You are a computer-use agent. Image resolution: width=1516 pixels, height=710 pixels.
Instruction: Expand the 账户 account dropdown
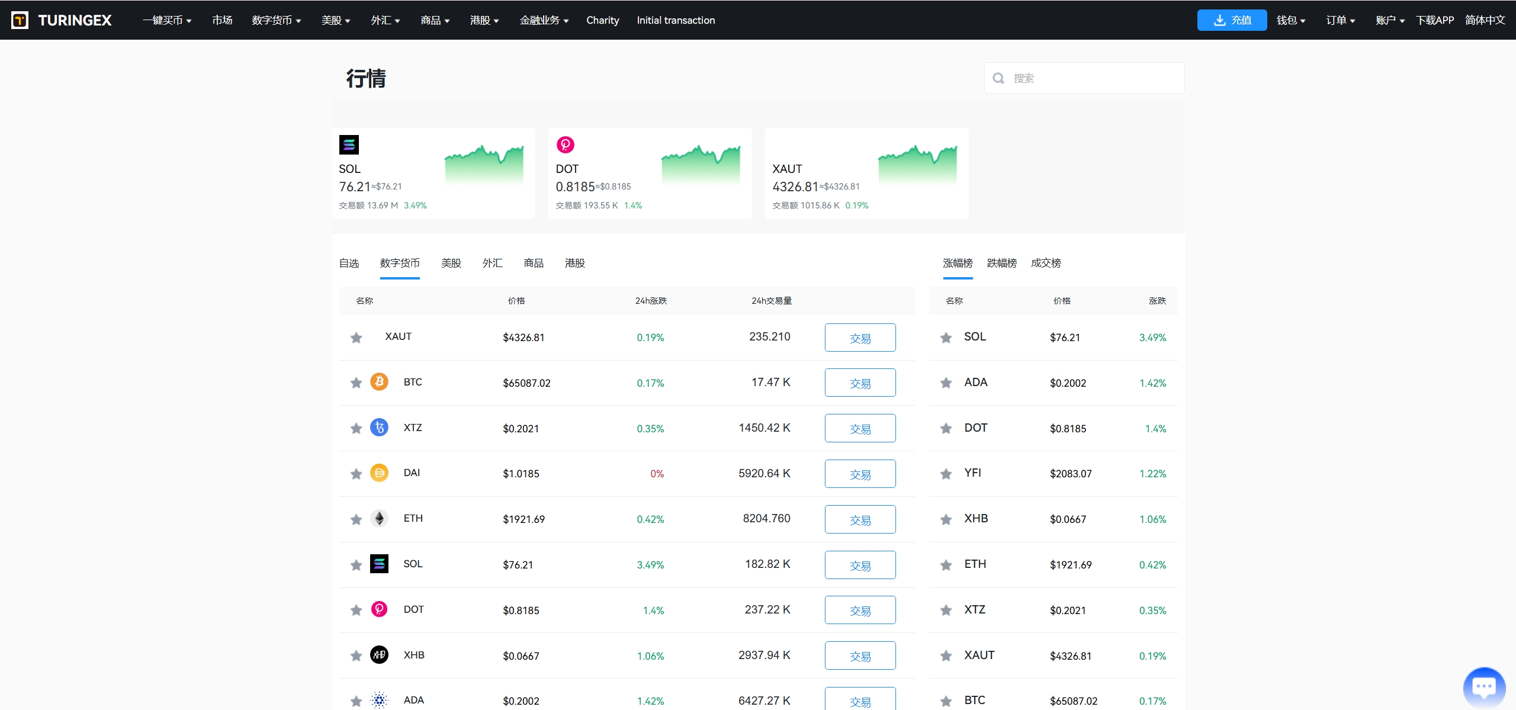1390,20
